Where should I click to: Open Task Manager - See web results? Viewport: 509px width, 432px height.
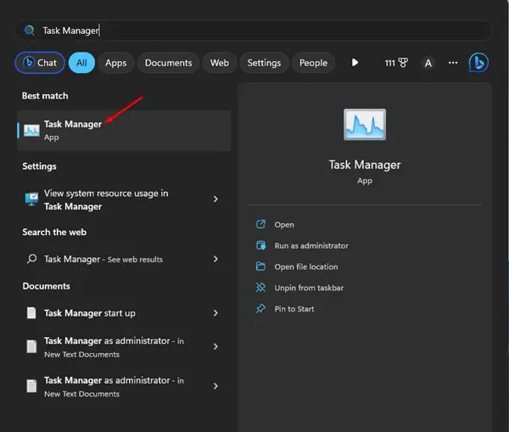coord(124,259)
